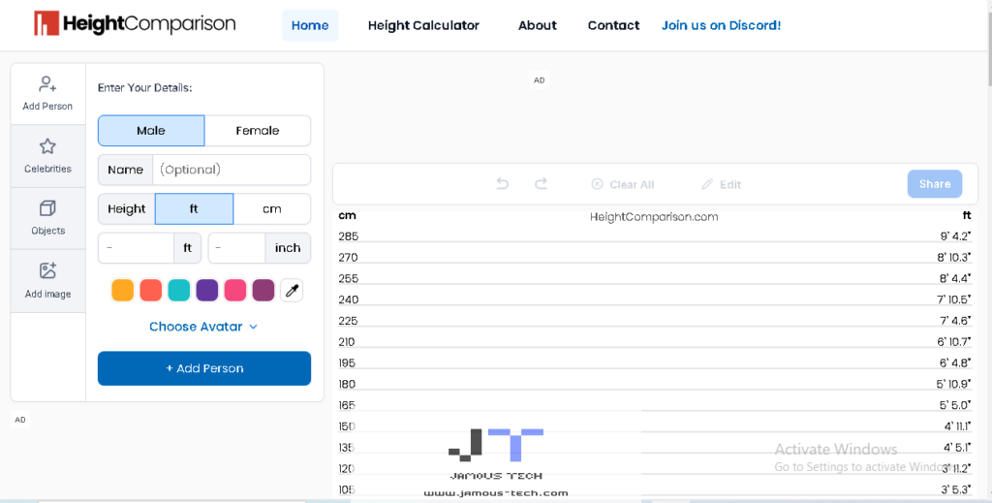Click the Clear All button
Viewport: 992px width, 503px height.
pyautogui.click(x=623, y=184)
